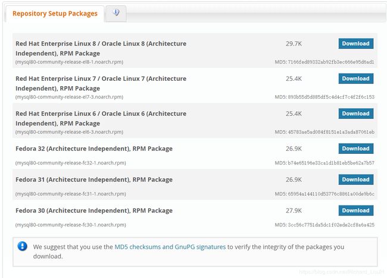Image resolution: width=387 pixels, height=278 pixels.
Task: Download the Fedora 30 RPM package
Action: pyautogui.click(x=355, y=210)
